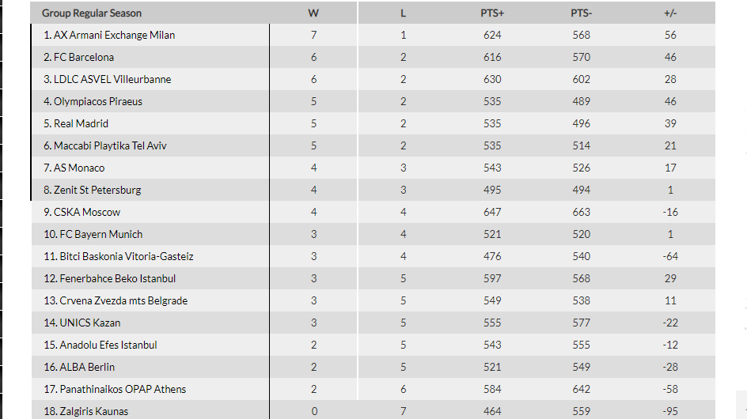Click the +/- column header
The image size is (747, 419).
[x=670, y=13]
